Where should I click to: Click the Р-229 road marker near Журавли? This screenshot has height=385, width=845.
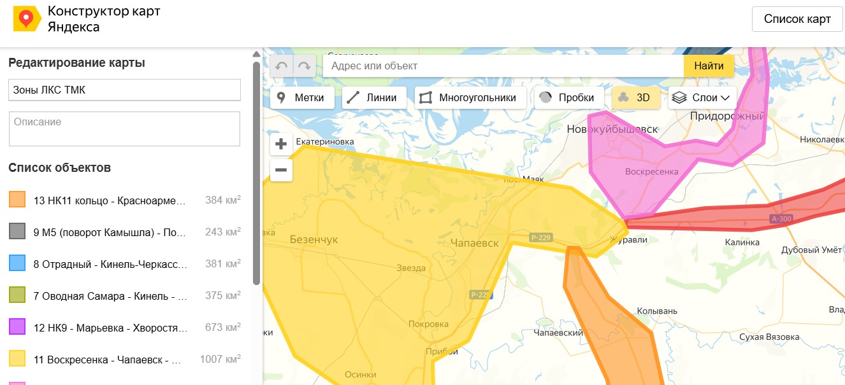(540, 237)
